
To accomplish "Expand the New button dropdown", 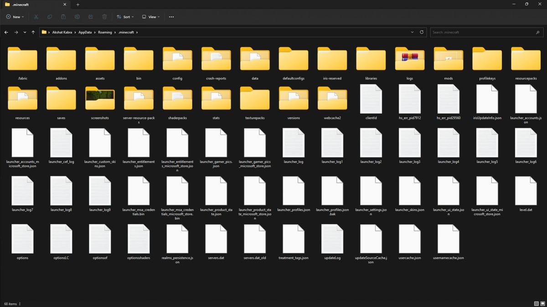I will coord(22,16).
